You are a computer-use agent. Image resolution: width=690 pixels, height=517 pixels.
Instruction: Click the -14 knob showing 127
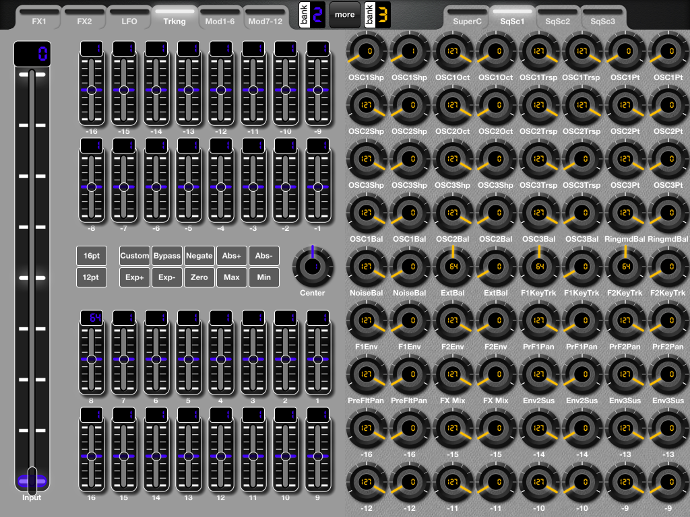pyautogui.click(x=538, y=428)
